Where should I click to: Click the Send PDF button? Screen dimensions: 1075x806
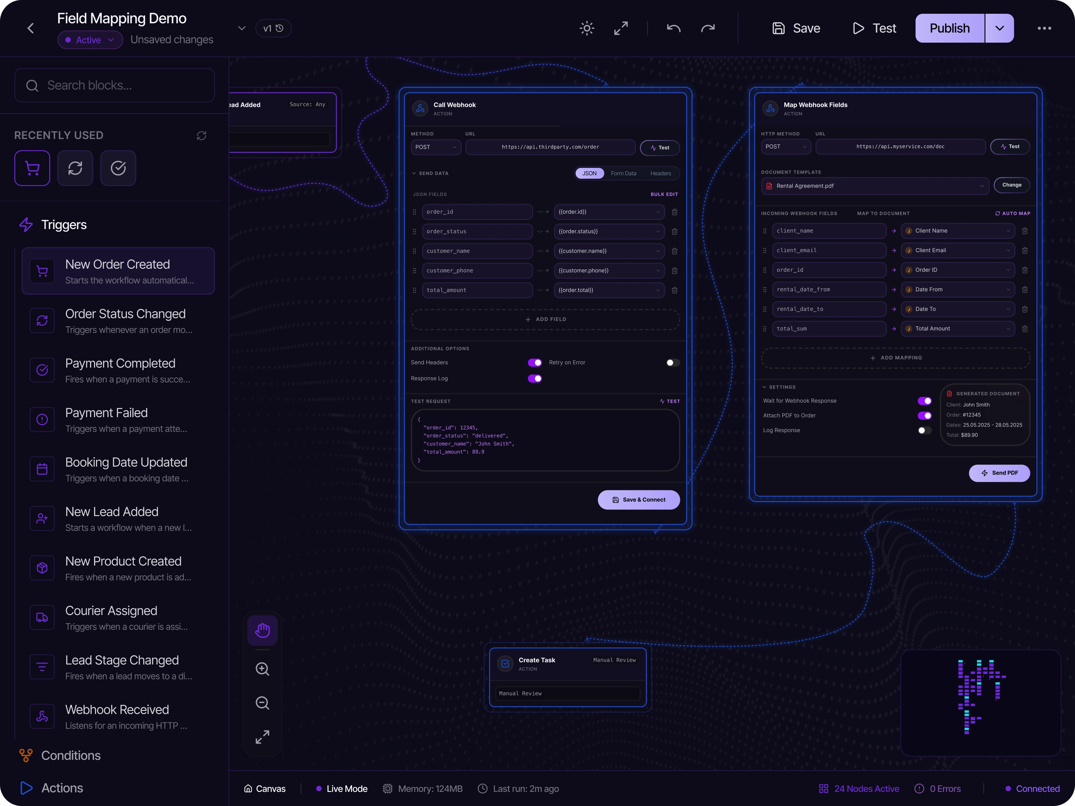pos(999,473)
